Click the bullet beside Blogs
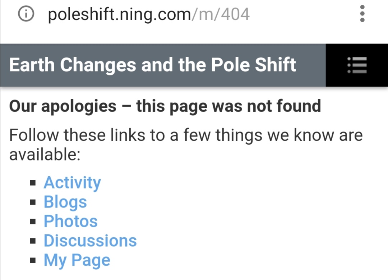Viewport: 388px width, 280px height. pyautogui.click(x=33, y=202)
